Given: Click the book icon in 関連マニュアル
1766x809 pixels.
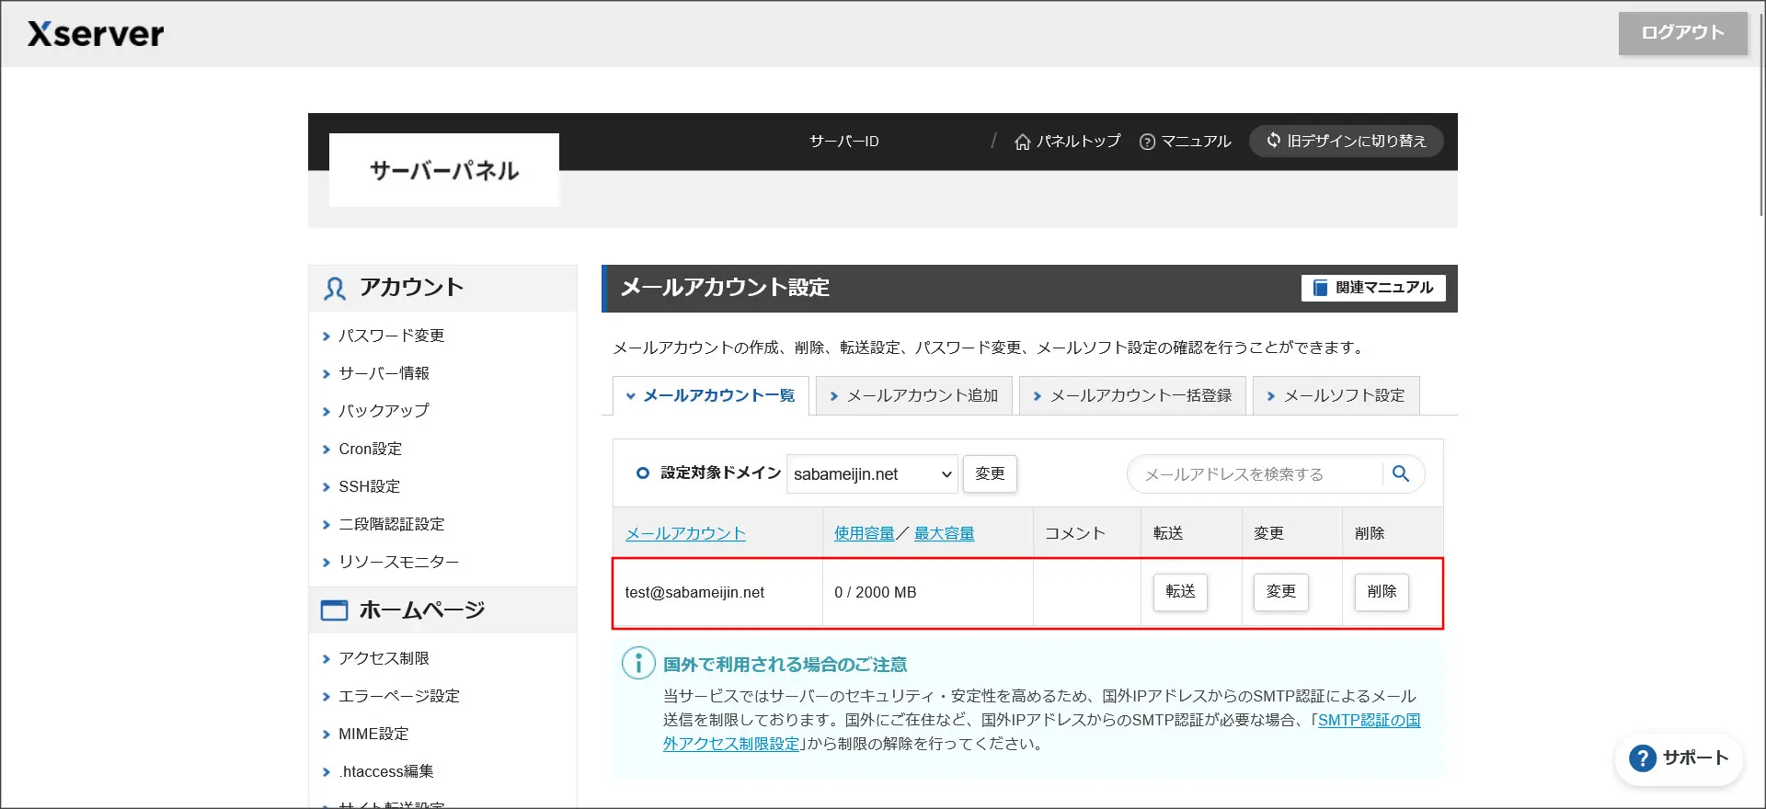Looking at the screenshot, I should pyautogui.click(x=1320, y=288).
